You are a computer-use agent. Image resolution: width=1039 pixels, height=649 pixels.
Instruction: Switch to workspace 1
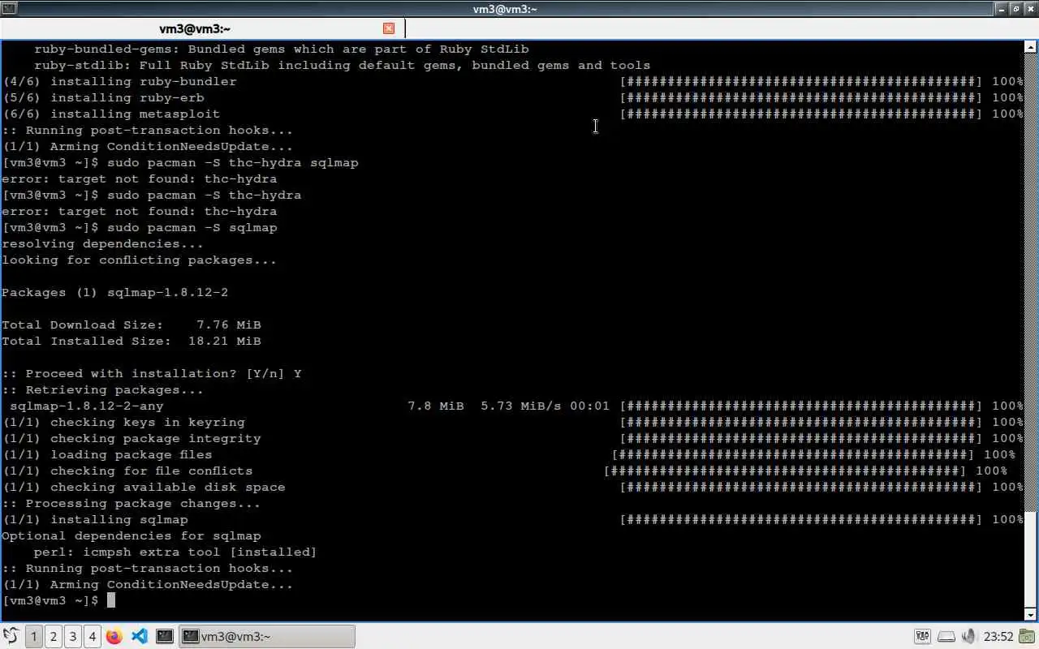(x=34, y=636)
